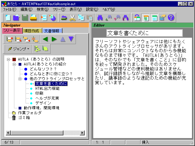Switch to the 文書情報 tab

click(52, 31)
